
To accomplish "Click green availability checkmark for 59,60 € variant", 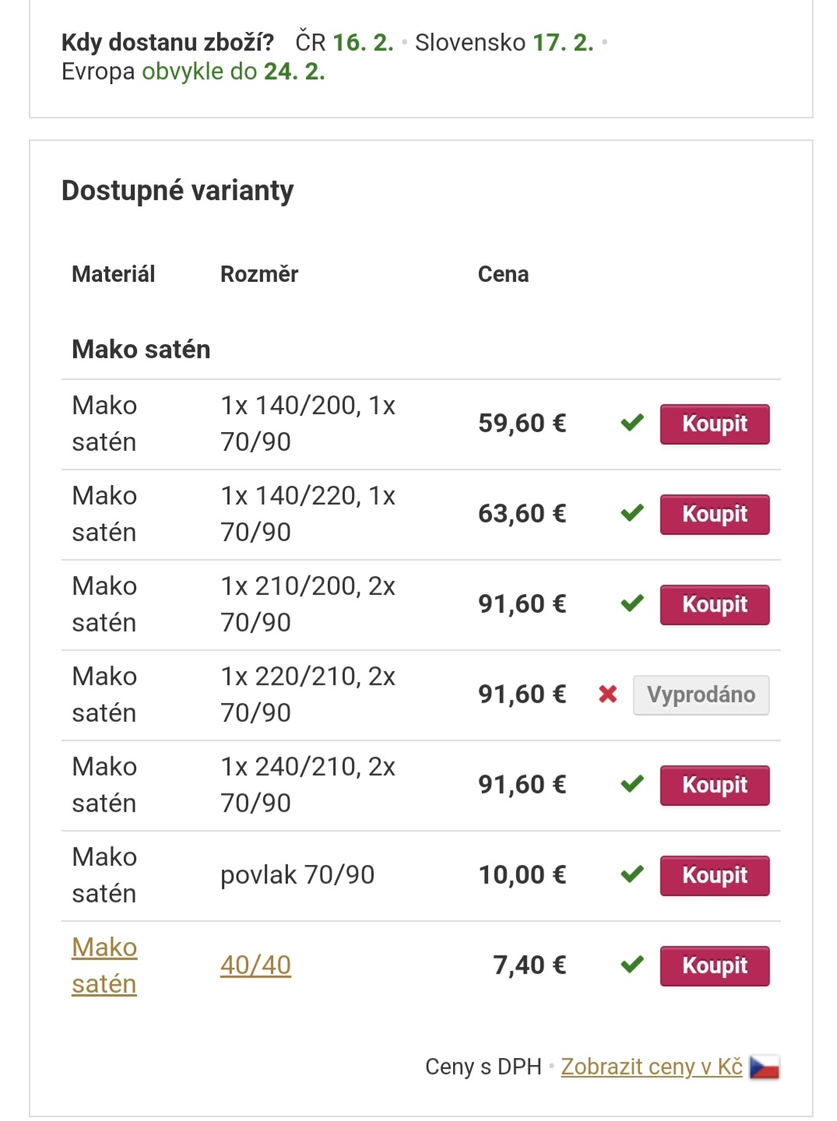I will point(632,423).
